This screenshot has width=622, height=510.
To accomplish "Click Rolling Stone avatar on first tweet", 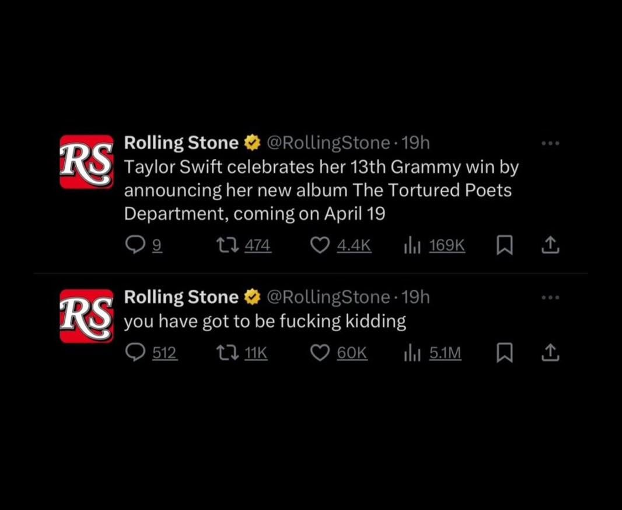I will (86, 162).
